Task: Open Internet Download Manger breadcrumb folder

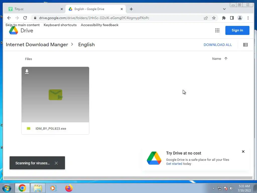Action: [37, 45]
